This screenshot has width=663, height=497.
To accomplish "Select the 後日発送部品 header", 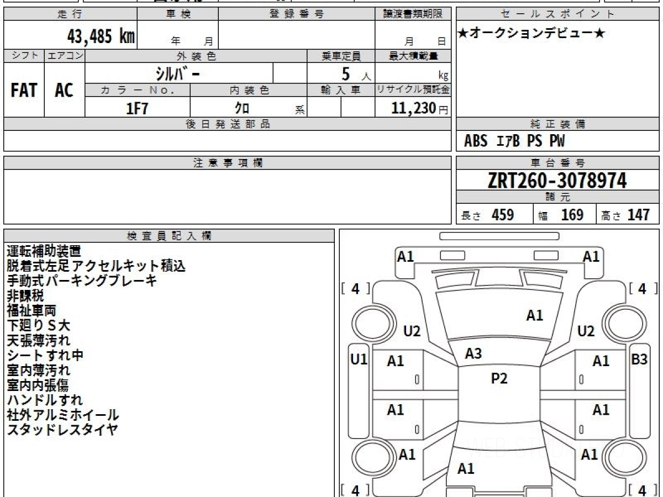I will click(x=228, y=124).
